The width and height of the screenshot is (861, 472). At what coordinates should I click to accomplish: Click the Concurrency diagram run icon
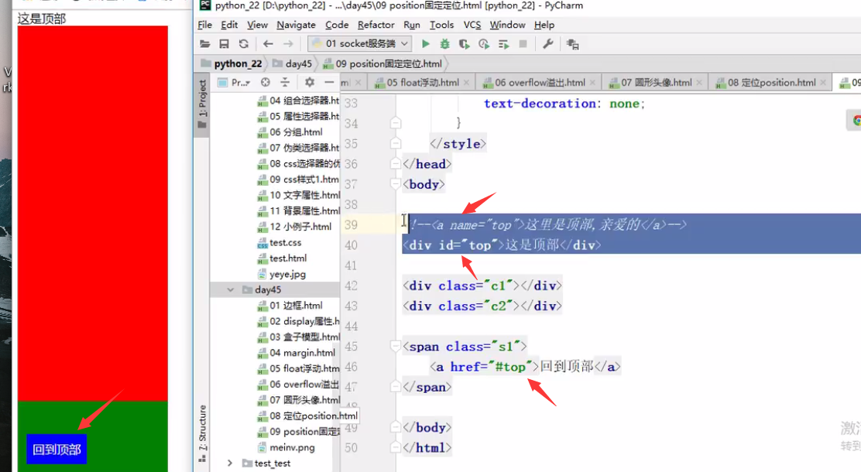pyautogui.click(x=503, y=44)
